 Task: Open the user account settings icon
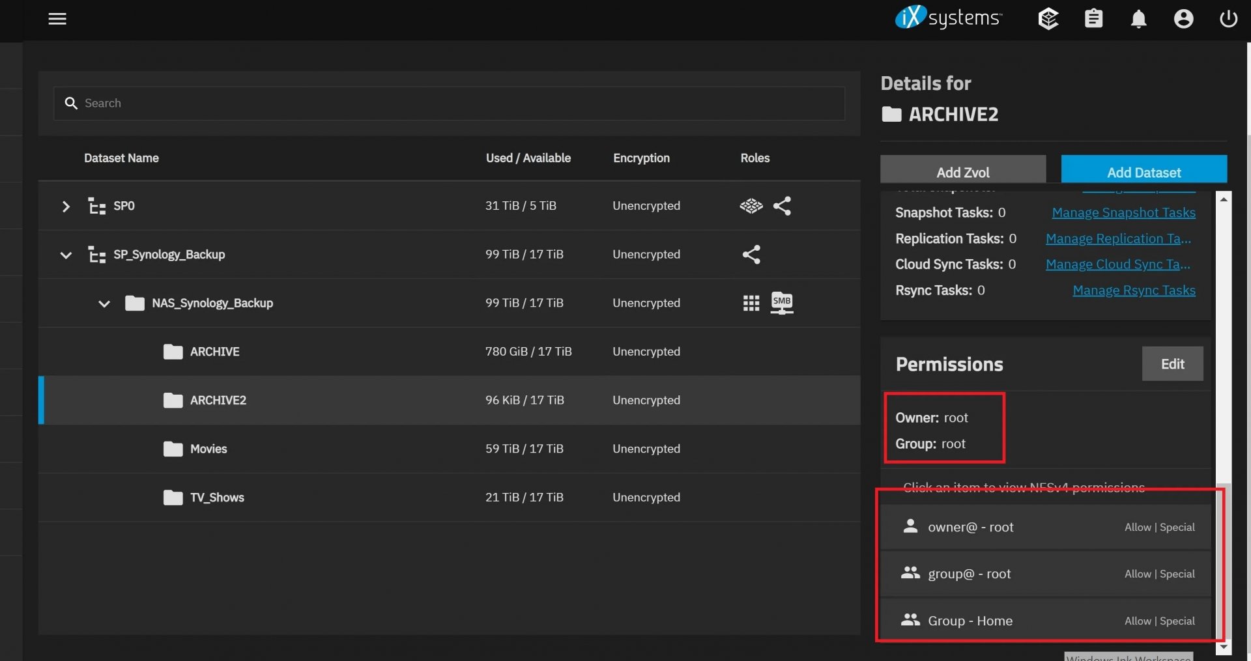point(1183,19)
